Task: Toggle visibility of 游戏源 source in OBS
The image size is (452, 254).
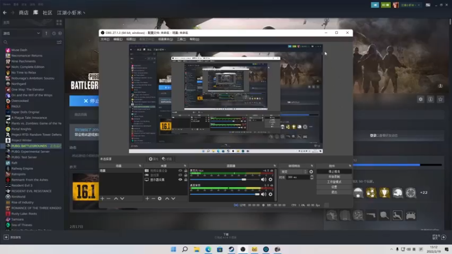Action: point(180,175)
